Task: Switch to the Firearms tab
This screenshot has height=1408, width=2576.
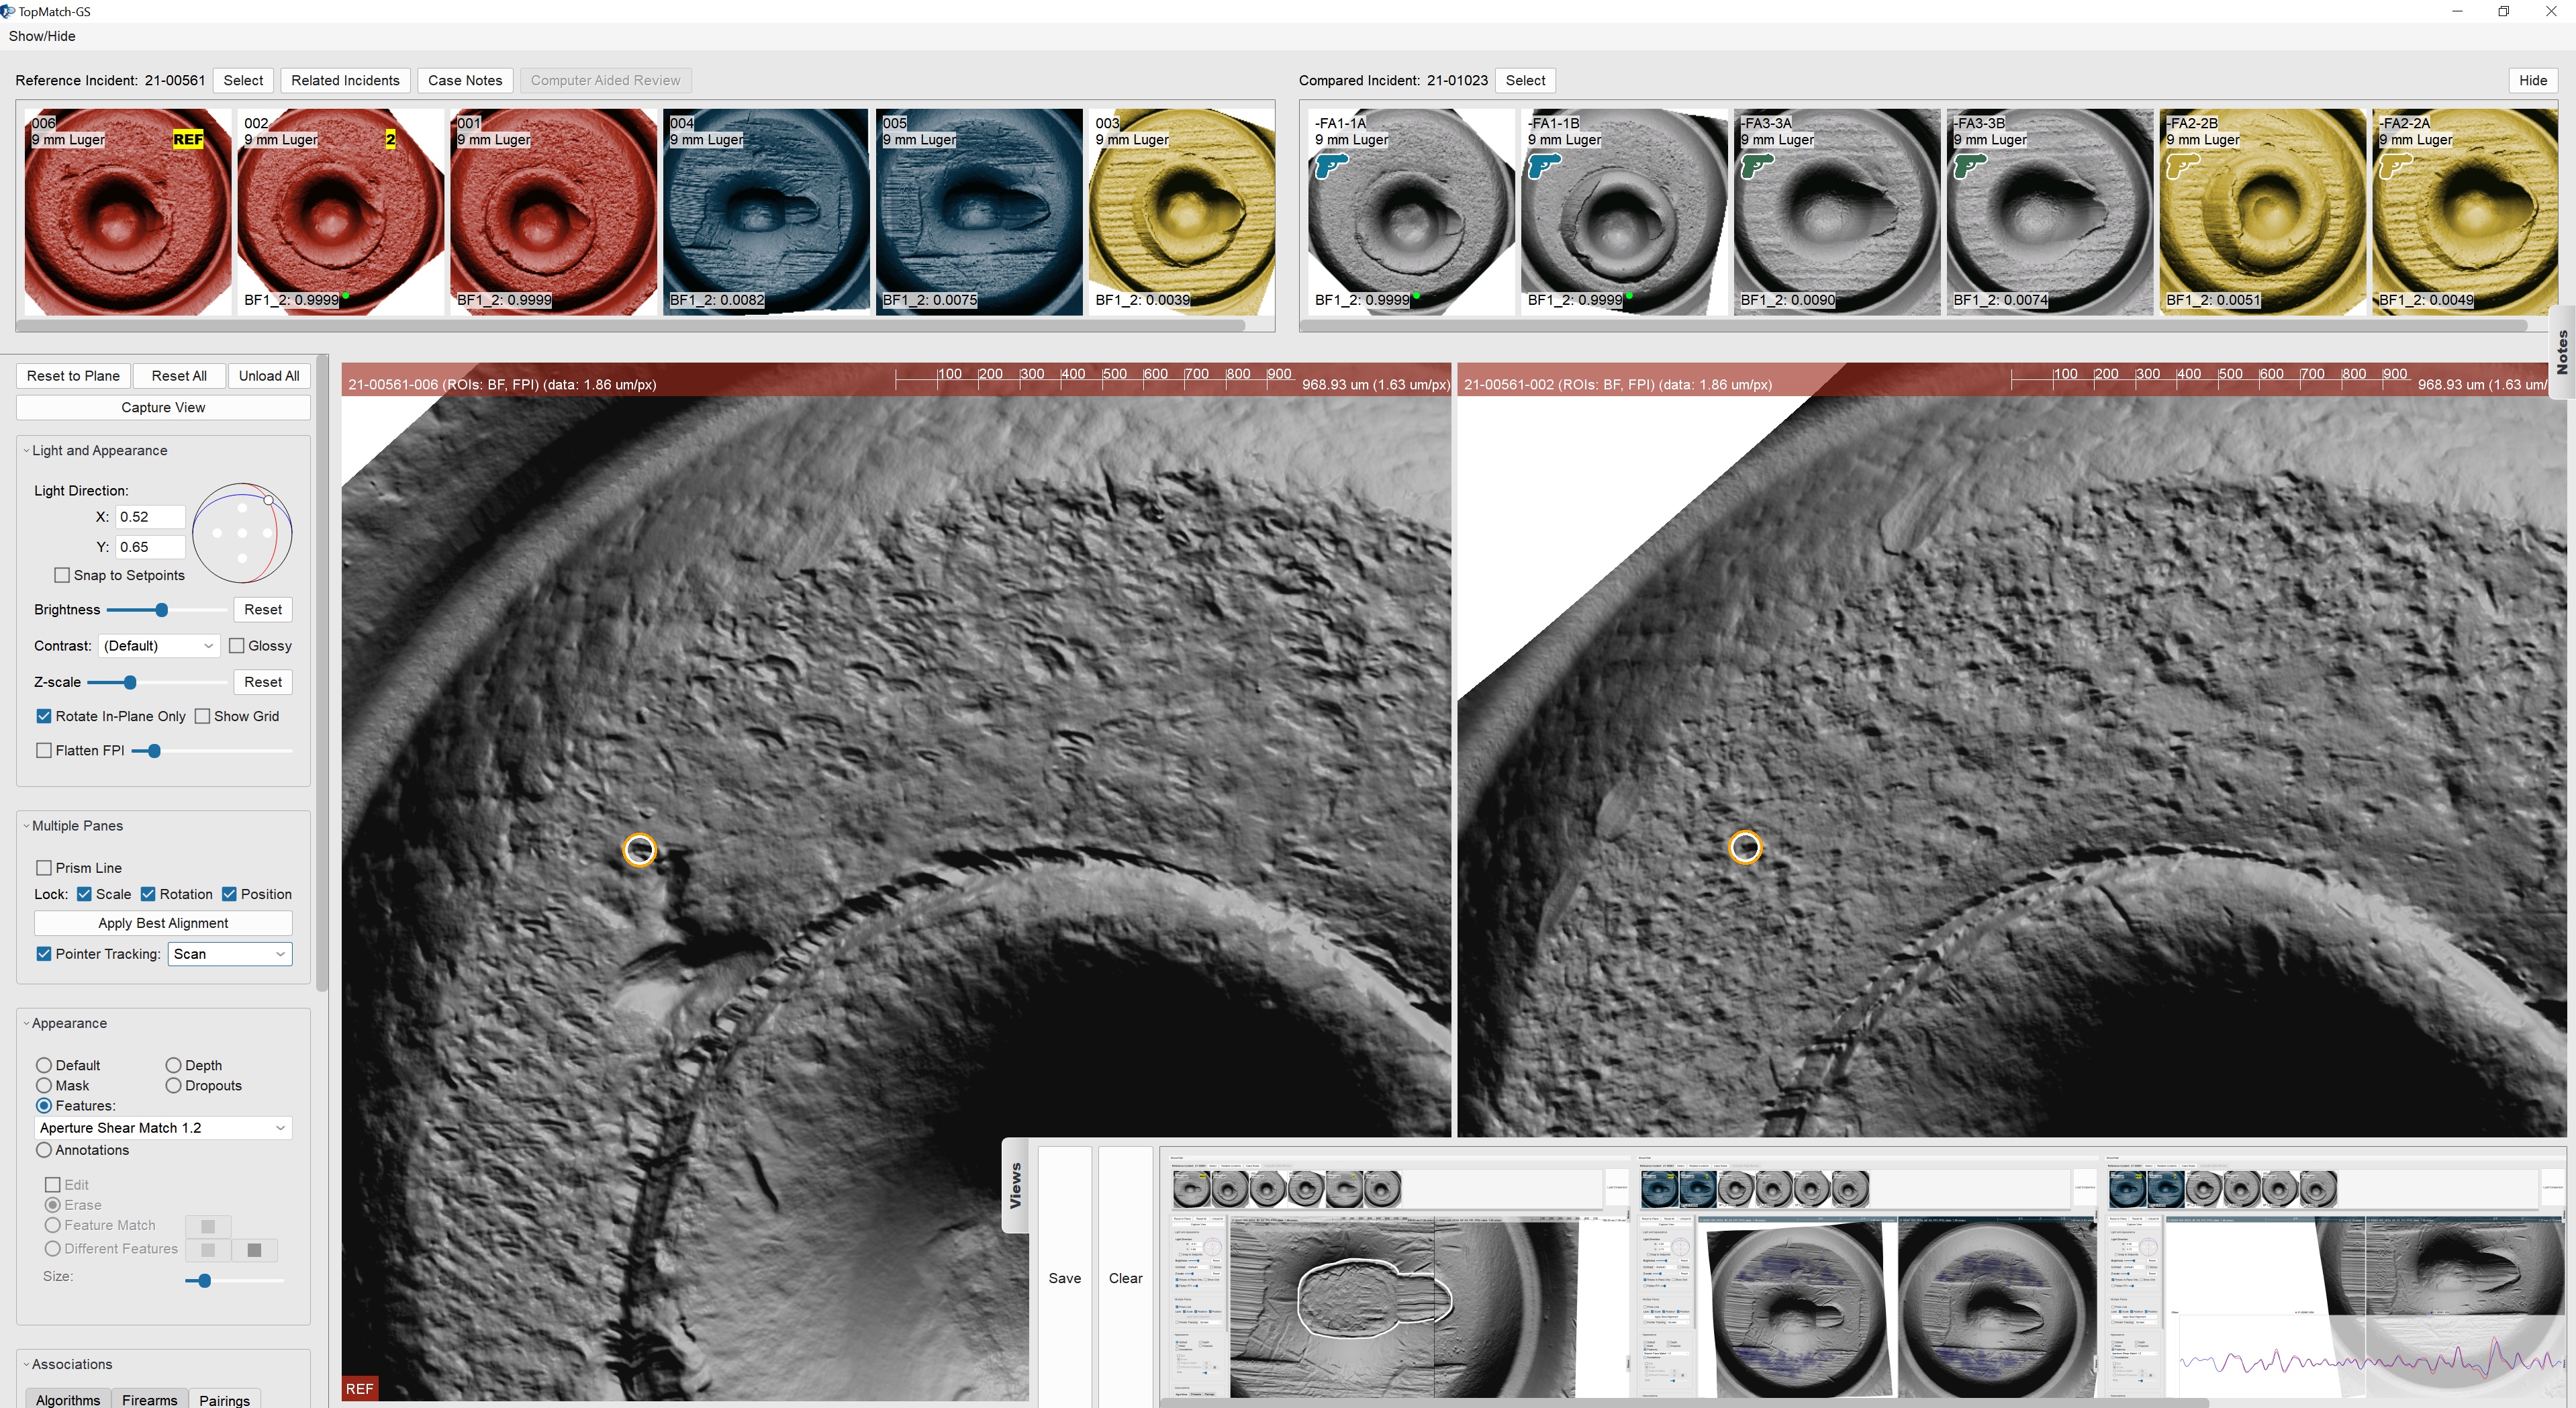Action: click(150, 1400)
